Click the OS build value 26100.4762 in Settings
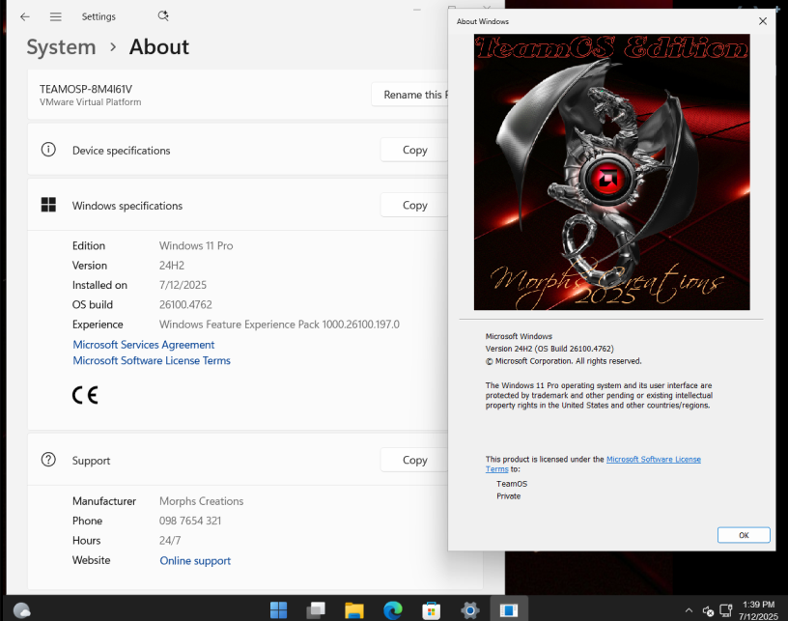The width and height of the screenshot is (788, 621). coord(186,304)
